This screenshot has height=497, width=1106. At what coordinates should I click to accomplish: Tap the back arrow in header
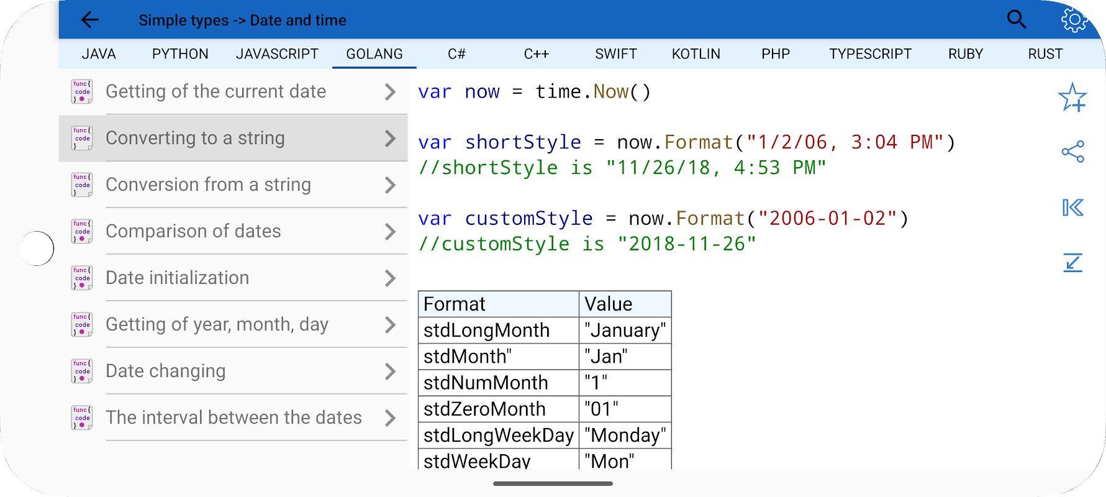(90, 20)
